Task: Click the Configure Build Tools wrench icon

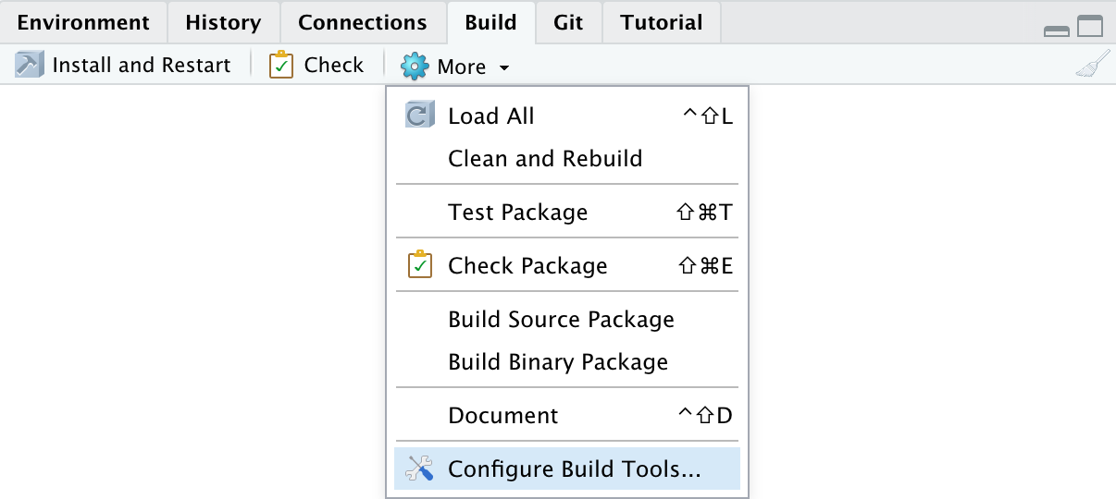Action: pos(419,469)
